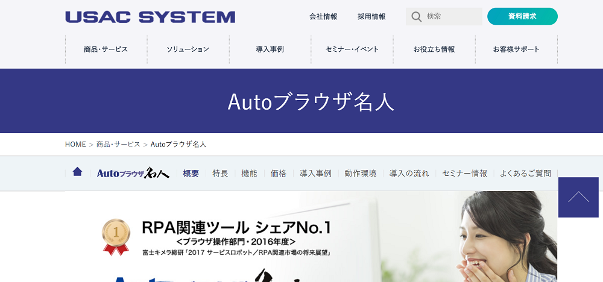Screen dimensions: 603x282
Task: Click Autoブラウザ名人 breadcrumb text
Action: 178,145
